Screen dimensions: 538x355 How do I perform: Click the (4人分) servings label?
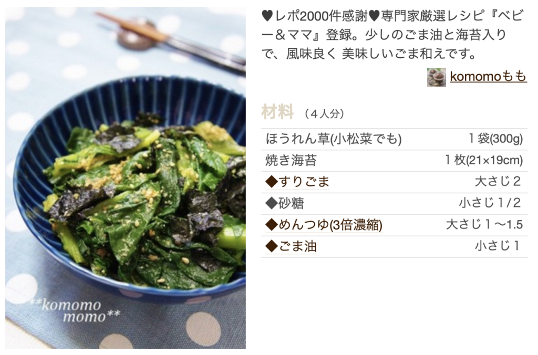[x=324, y=113]
